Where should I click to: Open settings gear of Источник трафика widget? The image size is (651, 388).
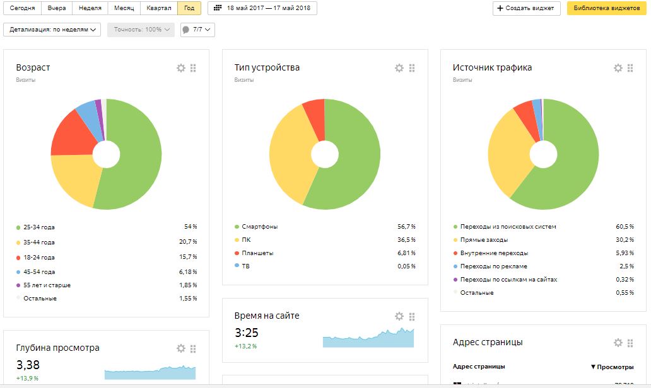coord(618,68)
